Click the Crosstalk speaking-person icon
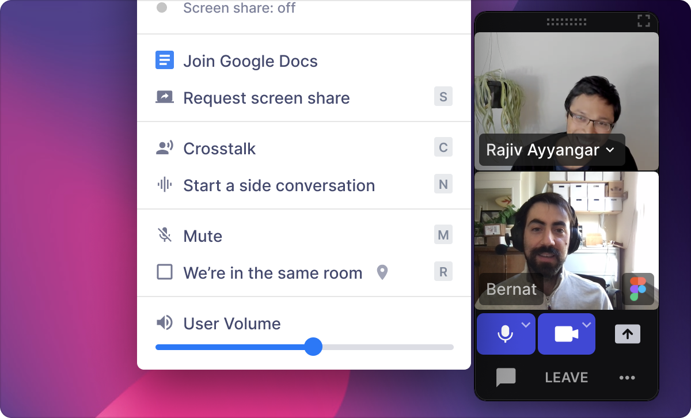Screen dimensions: 691x418 [x=165, y=148]
